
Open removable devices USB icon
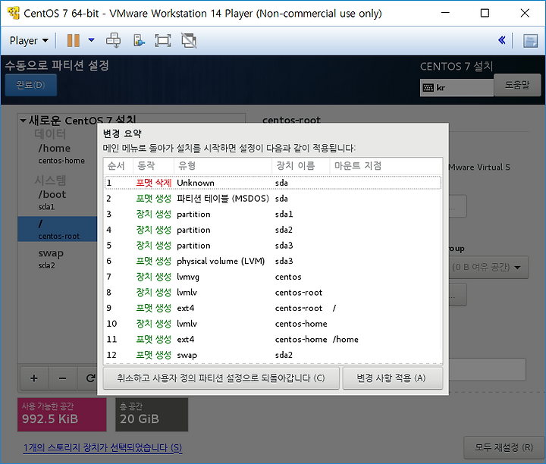pyautogui.click(x=139, y=40)
